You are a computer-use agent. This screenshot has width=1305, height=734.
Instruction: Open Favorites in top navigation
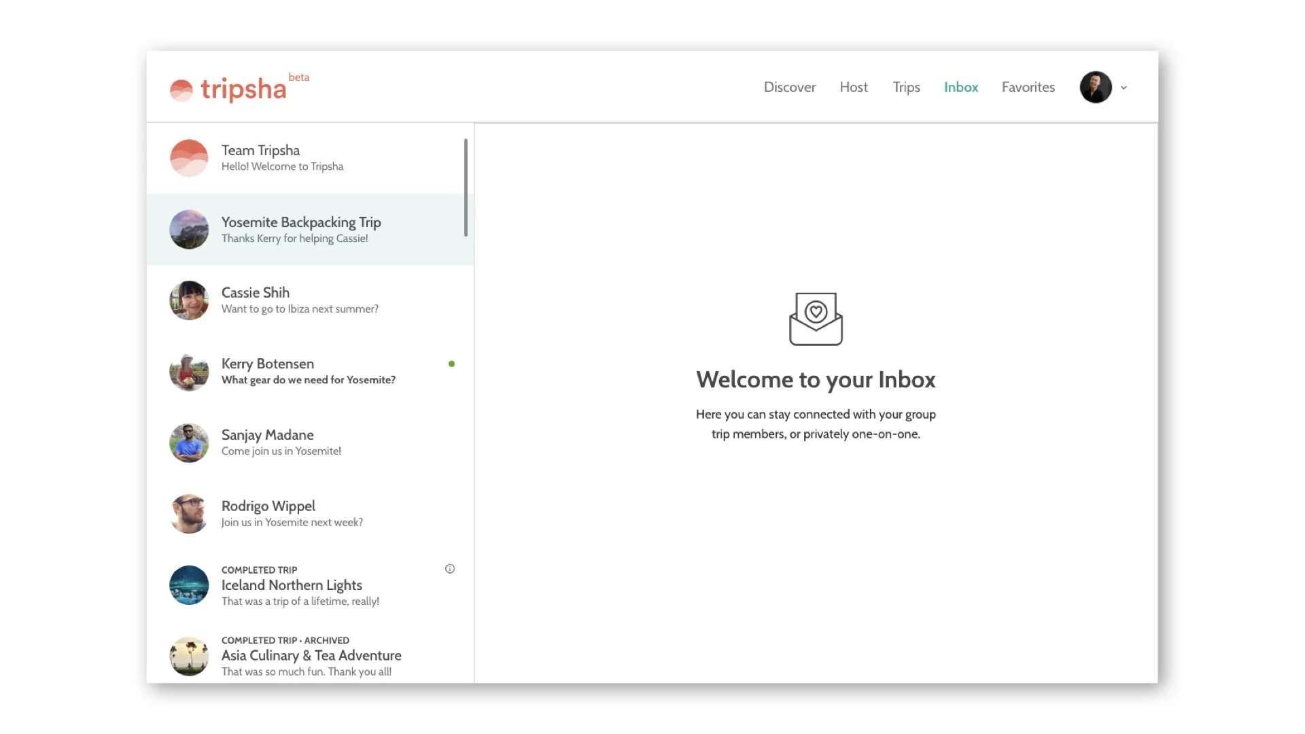point(1028,87)
